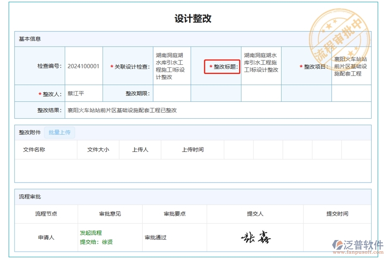Click the 批量上传 batch upload button
Screen dimensions: 388x259
[60, 132]
